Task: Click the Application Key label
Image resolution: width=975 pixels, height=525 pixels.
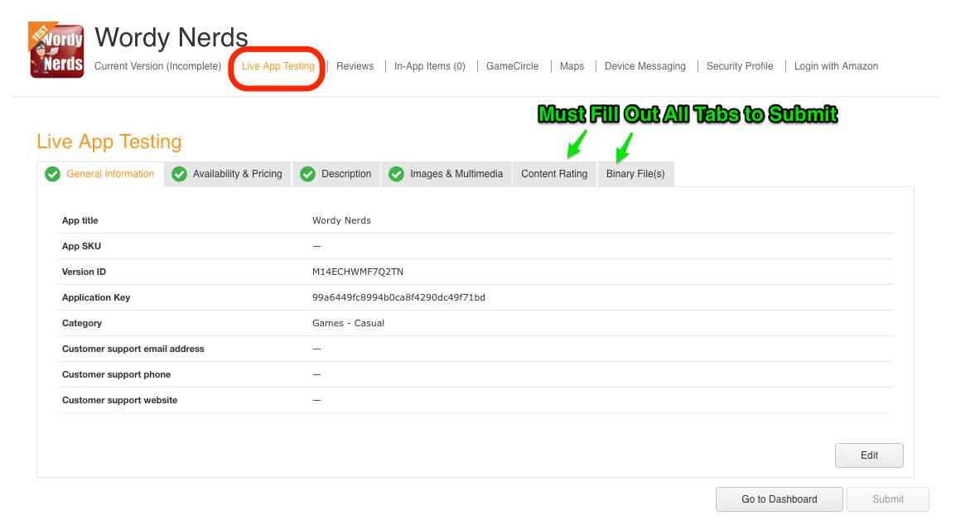Action: click(96, 297)
